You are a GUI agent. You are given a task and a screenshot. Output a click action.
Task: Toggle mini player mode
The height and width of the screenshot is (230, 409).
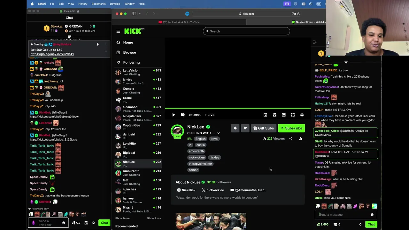pyautogui.click(x=265, y=115)
